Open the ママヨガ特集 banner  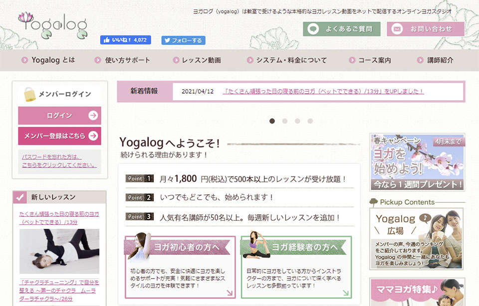(x=417, y=292)
